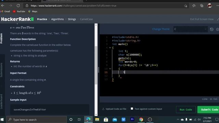Screen dimensions: 219x123
Task: Show hidden tray icons chevron
Action: click(x=178, y=120)
